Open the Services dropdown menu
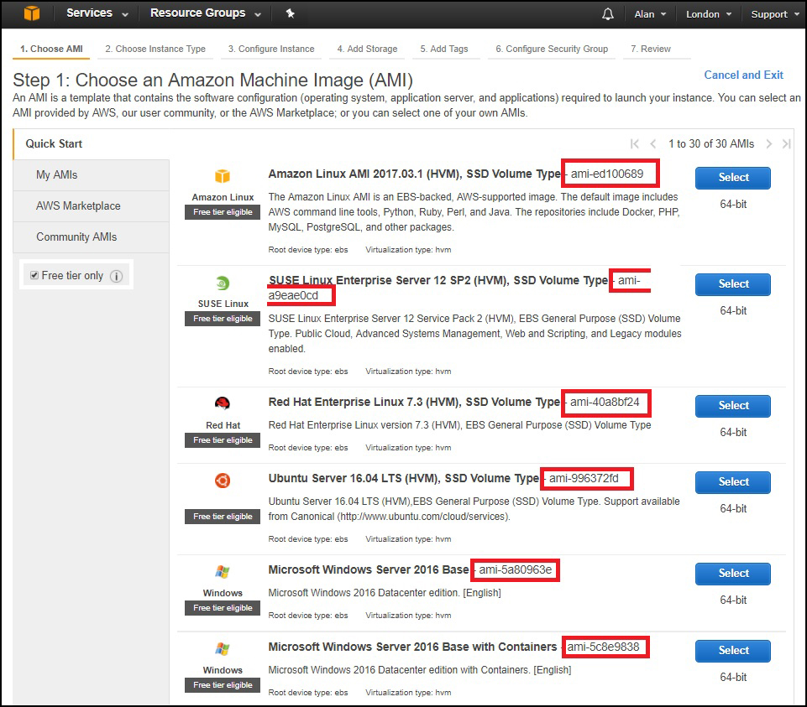The image size is (807, 707). [x=97, y=13]
